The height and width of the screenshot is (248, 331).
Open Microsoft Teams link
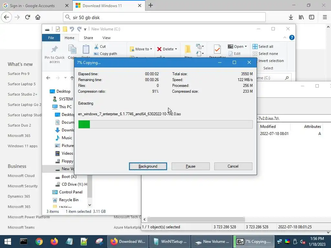[x=21, y=227]
